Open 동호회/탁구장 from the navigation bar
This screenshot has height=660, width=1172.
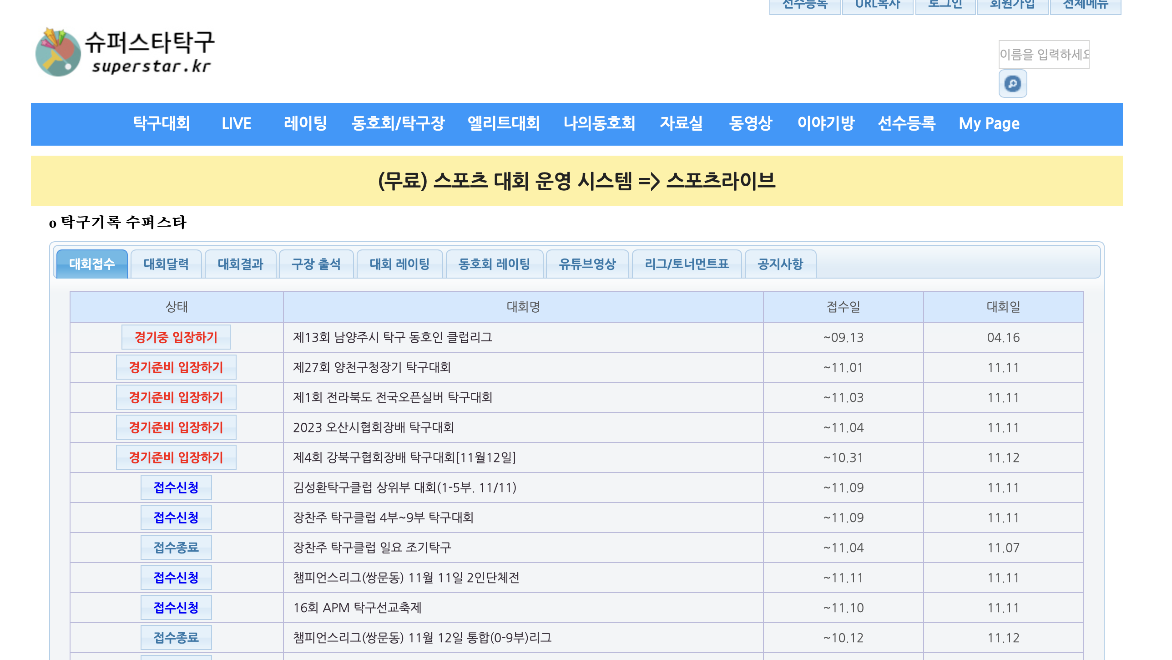click(399, 123)
